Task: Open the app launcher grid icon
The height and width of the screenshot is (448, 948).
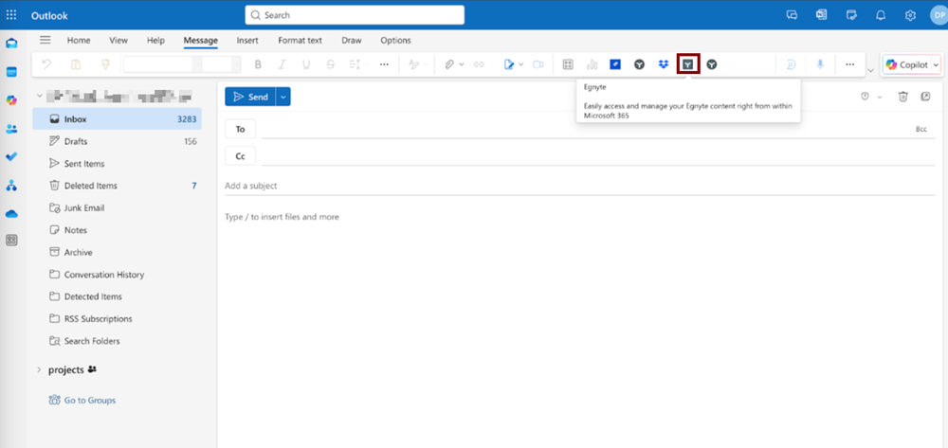Action: (x=11, y=15)
